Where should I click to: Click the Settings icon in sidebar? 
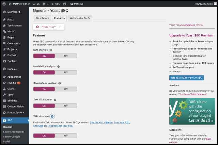coord(4,101)
